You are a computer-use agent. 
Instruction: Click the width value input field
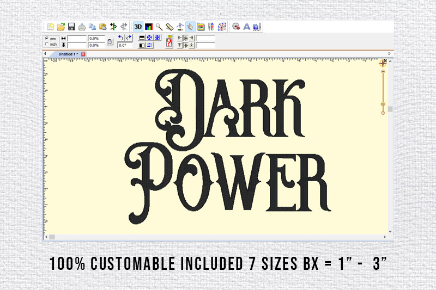[77, 38]
